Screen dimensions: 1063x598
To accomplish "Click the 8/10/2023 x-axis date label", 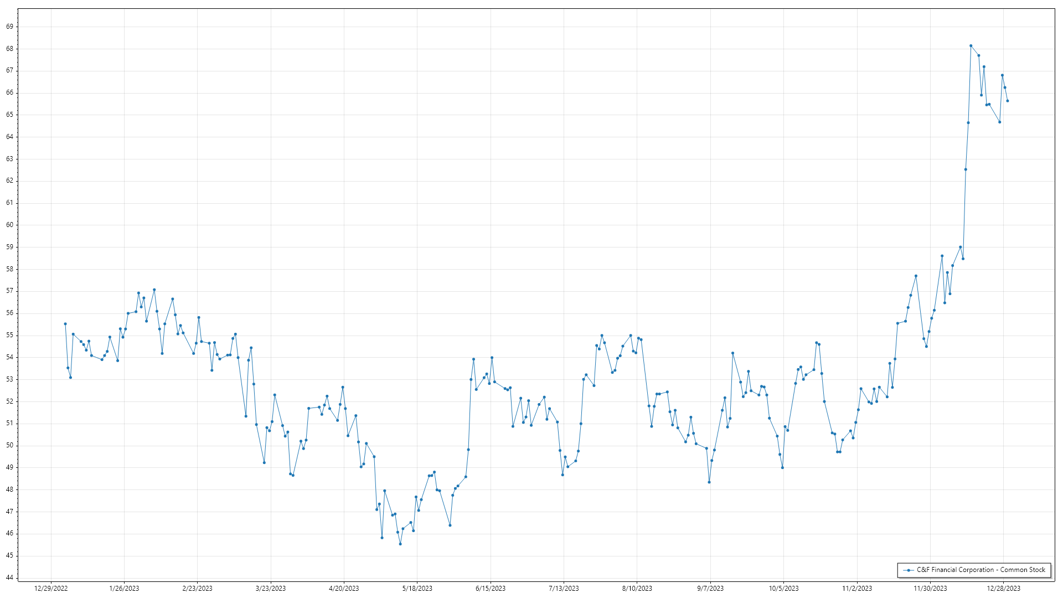I will click(637, 589).
